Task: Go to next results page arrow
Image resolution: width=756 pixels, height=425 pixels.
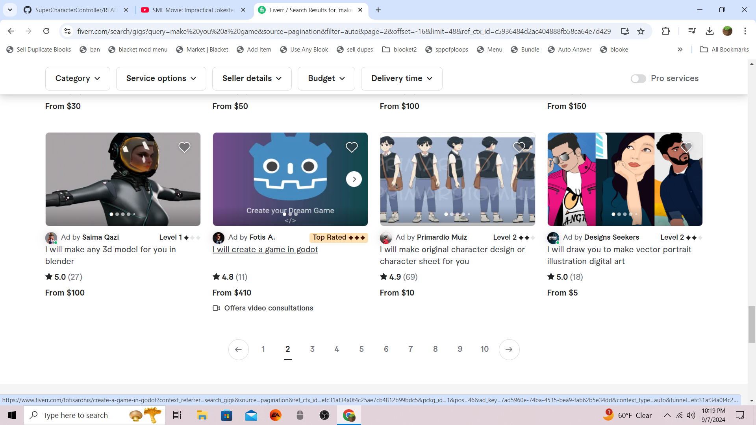Action: 509,349
